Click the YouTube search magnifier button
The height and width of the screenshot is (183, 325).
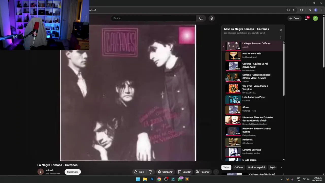[201, 18]
